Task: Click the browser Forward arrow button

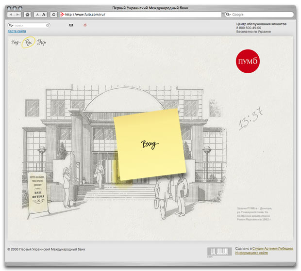Action: (17, 15)
